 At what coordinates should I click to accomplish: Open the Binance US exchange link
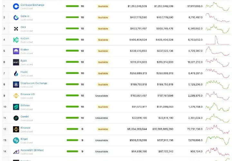(27, 94)
